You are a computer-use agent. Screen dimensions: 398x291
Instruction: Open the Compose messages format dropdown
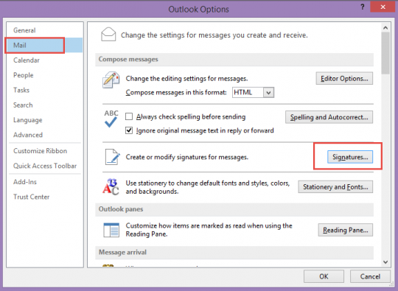click(268, 93)
